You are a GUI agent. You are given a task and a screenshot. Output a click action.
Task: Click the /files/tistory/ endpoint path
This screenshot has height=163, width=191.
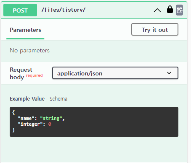64,10
